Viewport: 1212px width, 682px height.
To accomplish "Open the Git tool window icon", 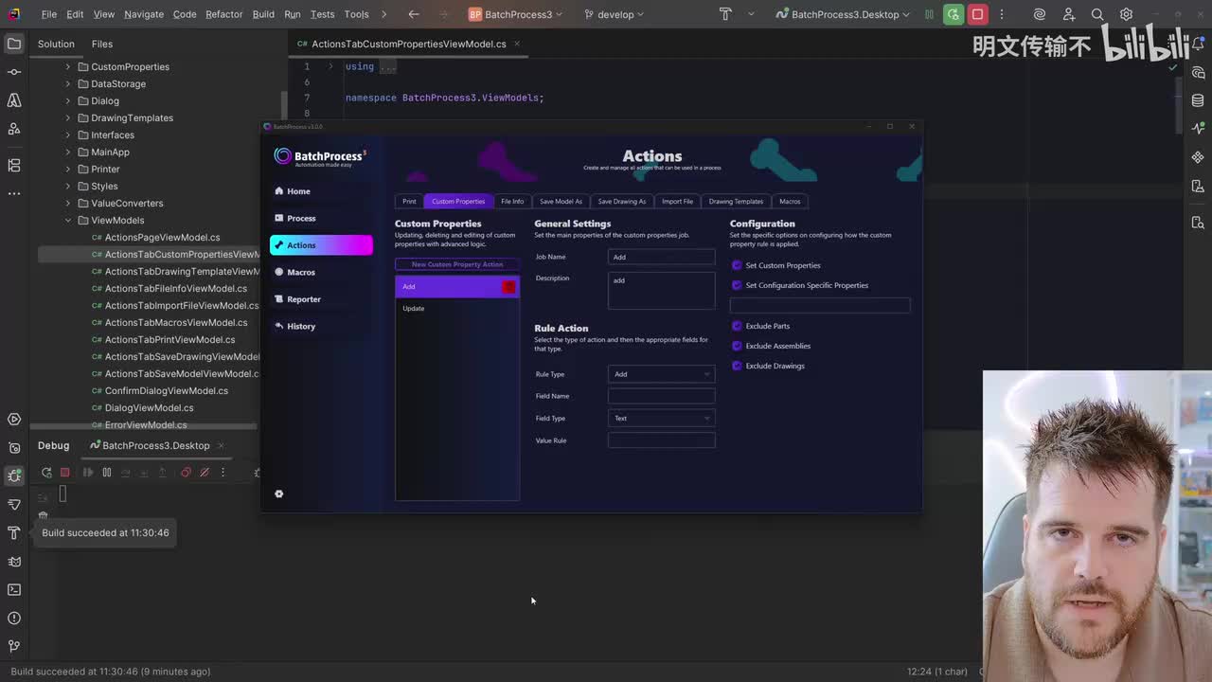I will pyautogui.click(x=14, y=646).
